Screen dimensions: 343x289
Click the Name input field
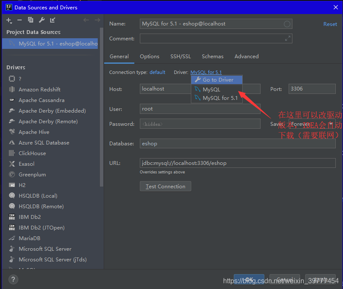pos(216,24)
